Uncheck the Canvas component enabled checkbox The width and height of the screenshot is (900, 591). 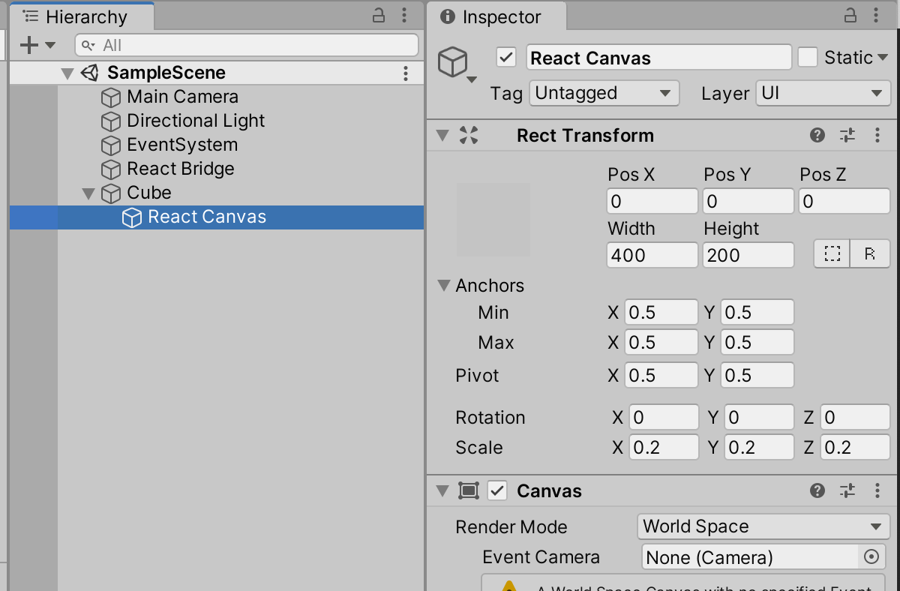coord(497,491)
